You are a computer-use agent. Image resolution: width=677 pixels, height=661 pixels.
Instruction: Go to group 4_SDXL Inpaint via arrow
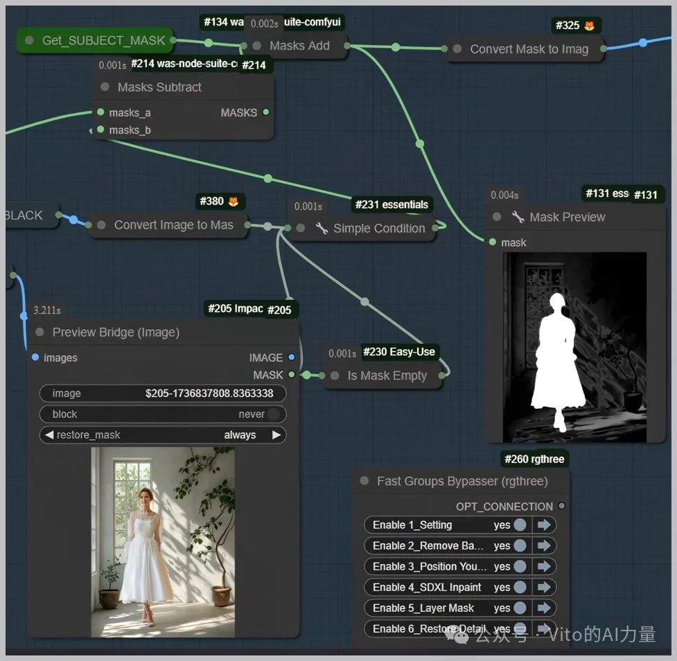pyautogui.click(x=544, y=587)
